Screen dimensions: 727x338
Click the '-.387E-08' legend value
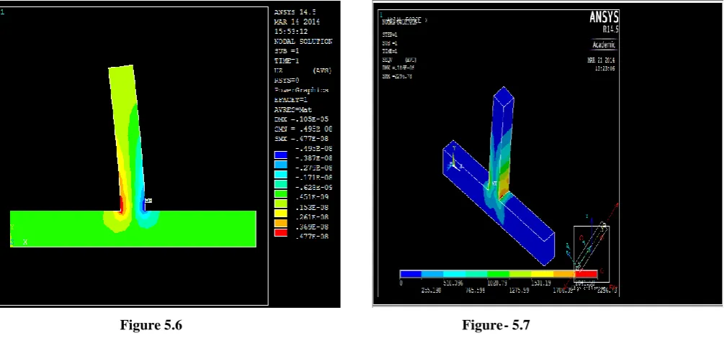(x=314, y=158)
